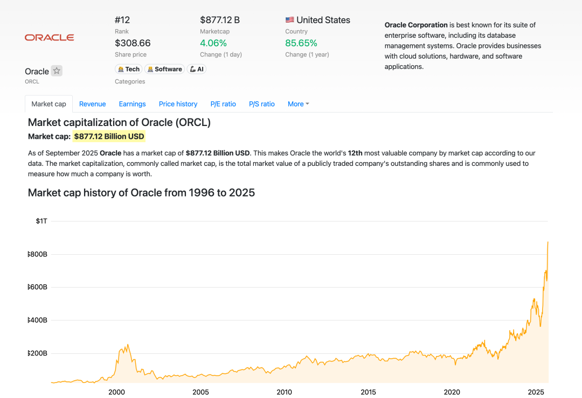582x398 pixels.
Task: Expand the More dropdown menu
Action: [299, 104]
